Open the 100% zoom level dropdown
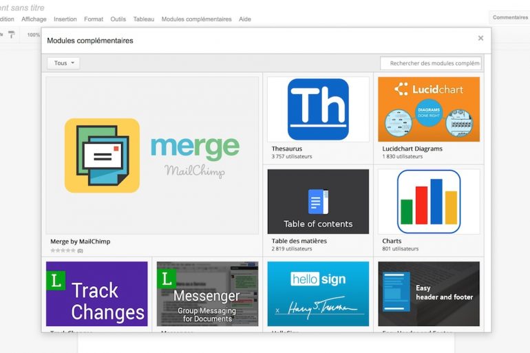Screen dimensions: 530x353 coord(33,34)
